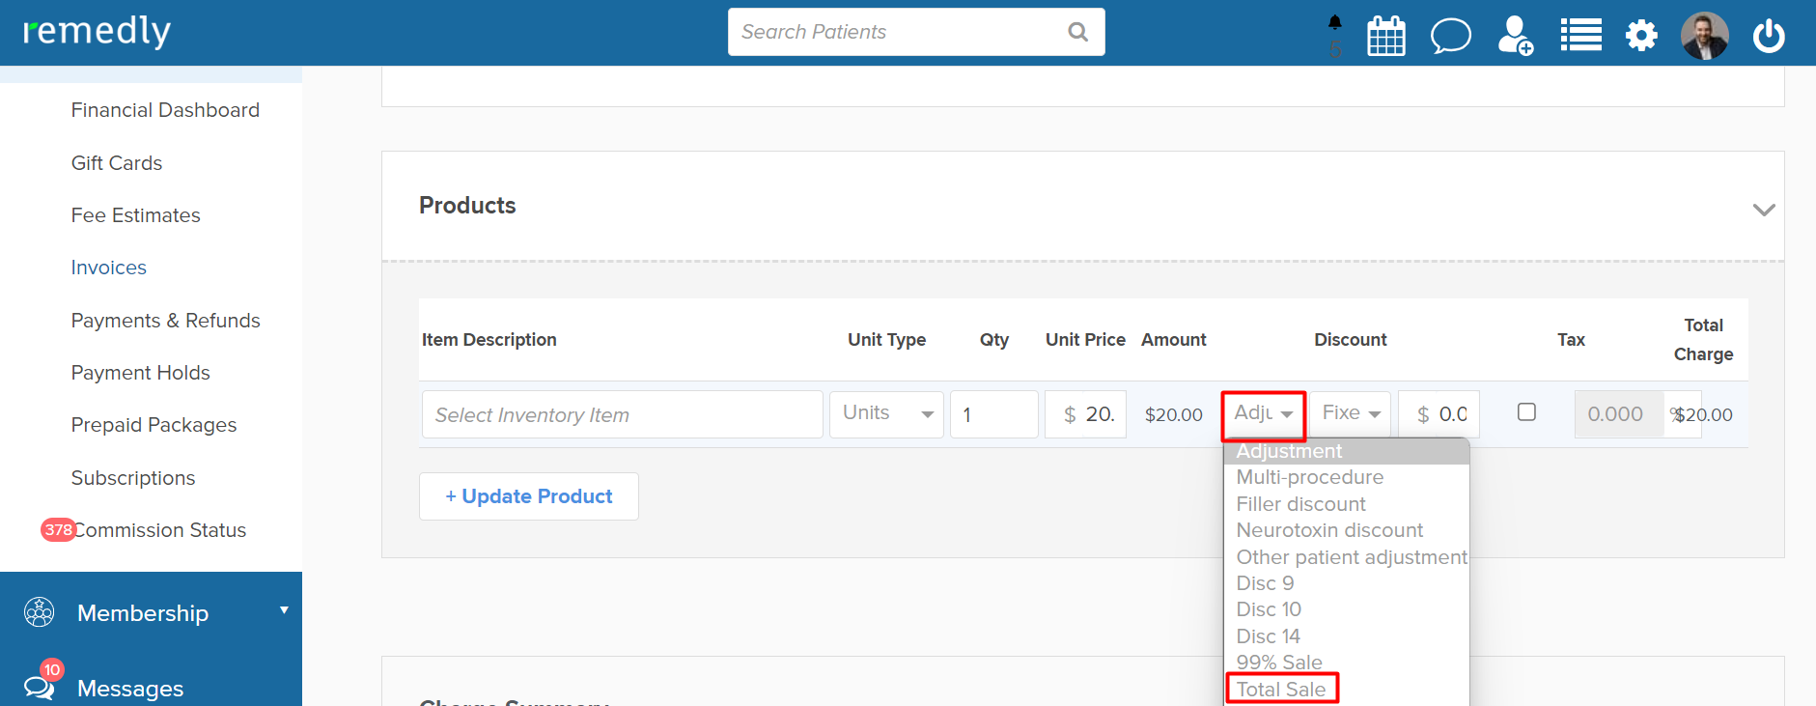The image size is (1816, 706).
Task: Go to Invoices in sidebar
Action: point(109,268)
